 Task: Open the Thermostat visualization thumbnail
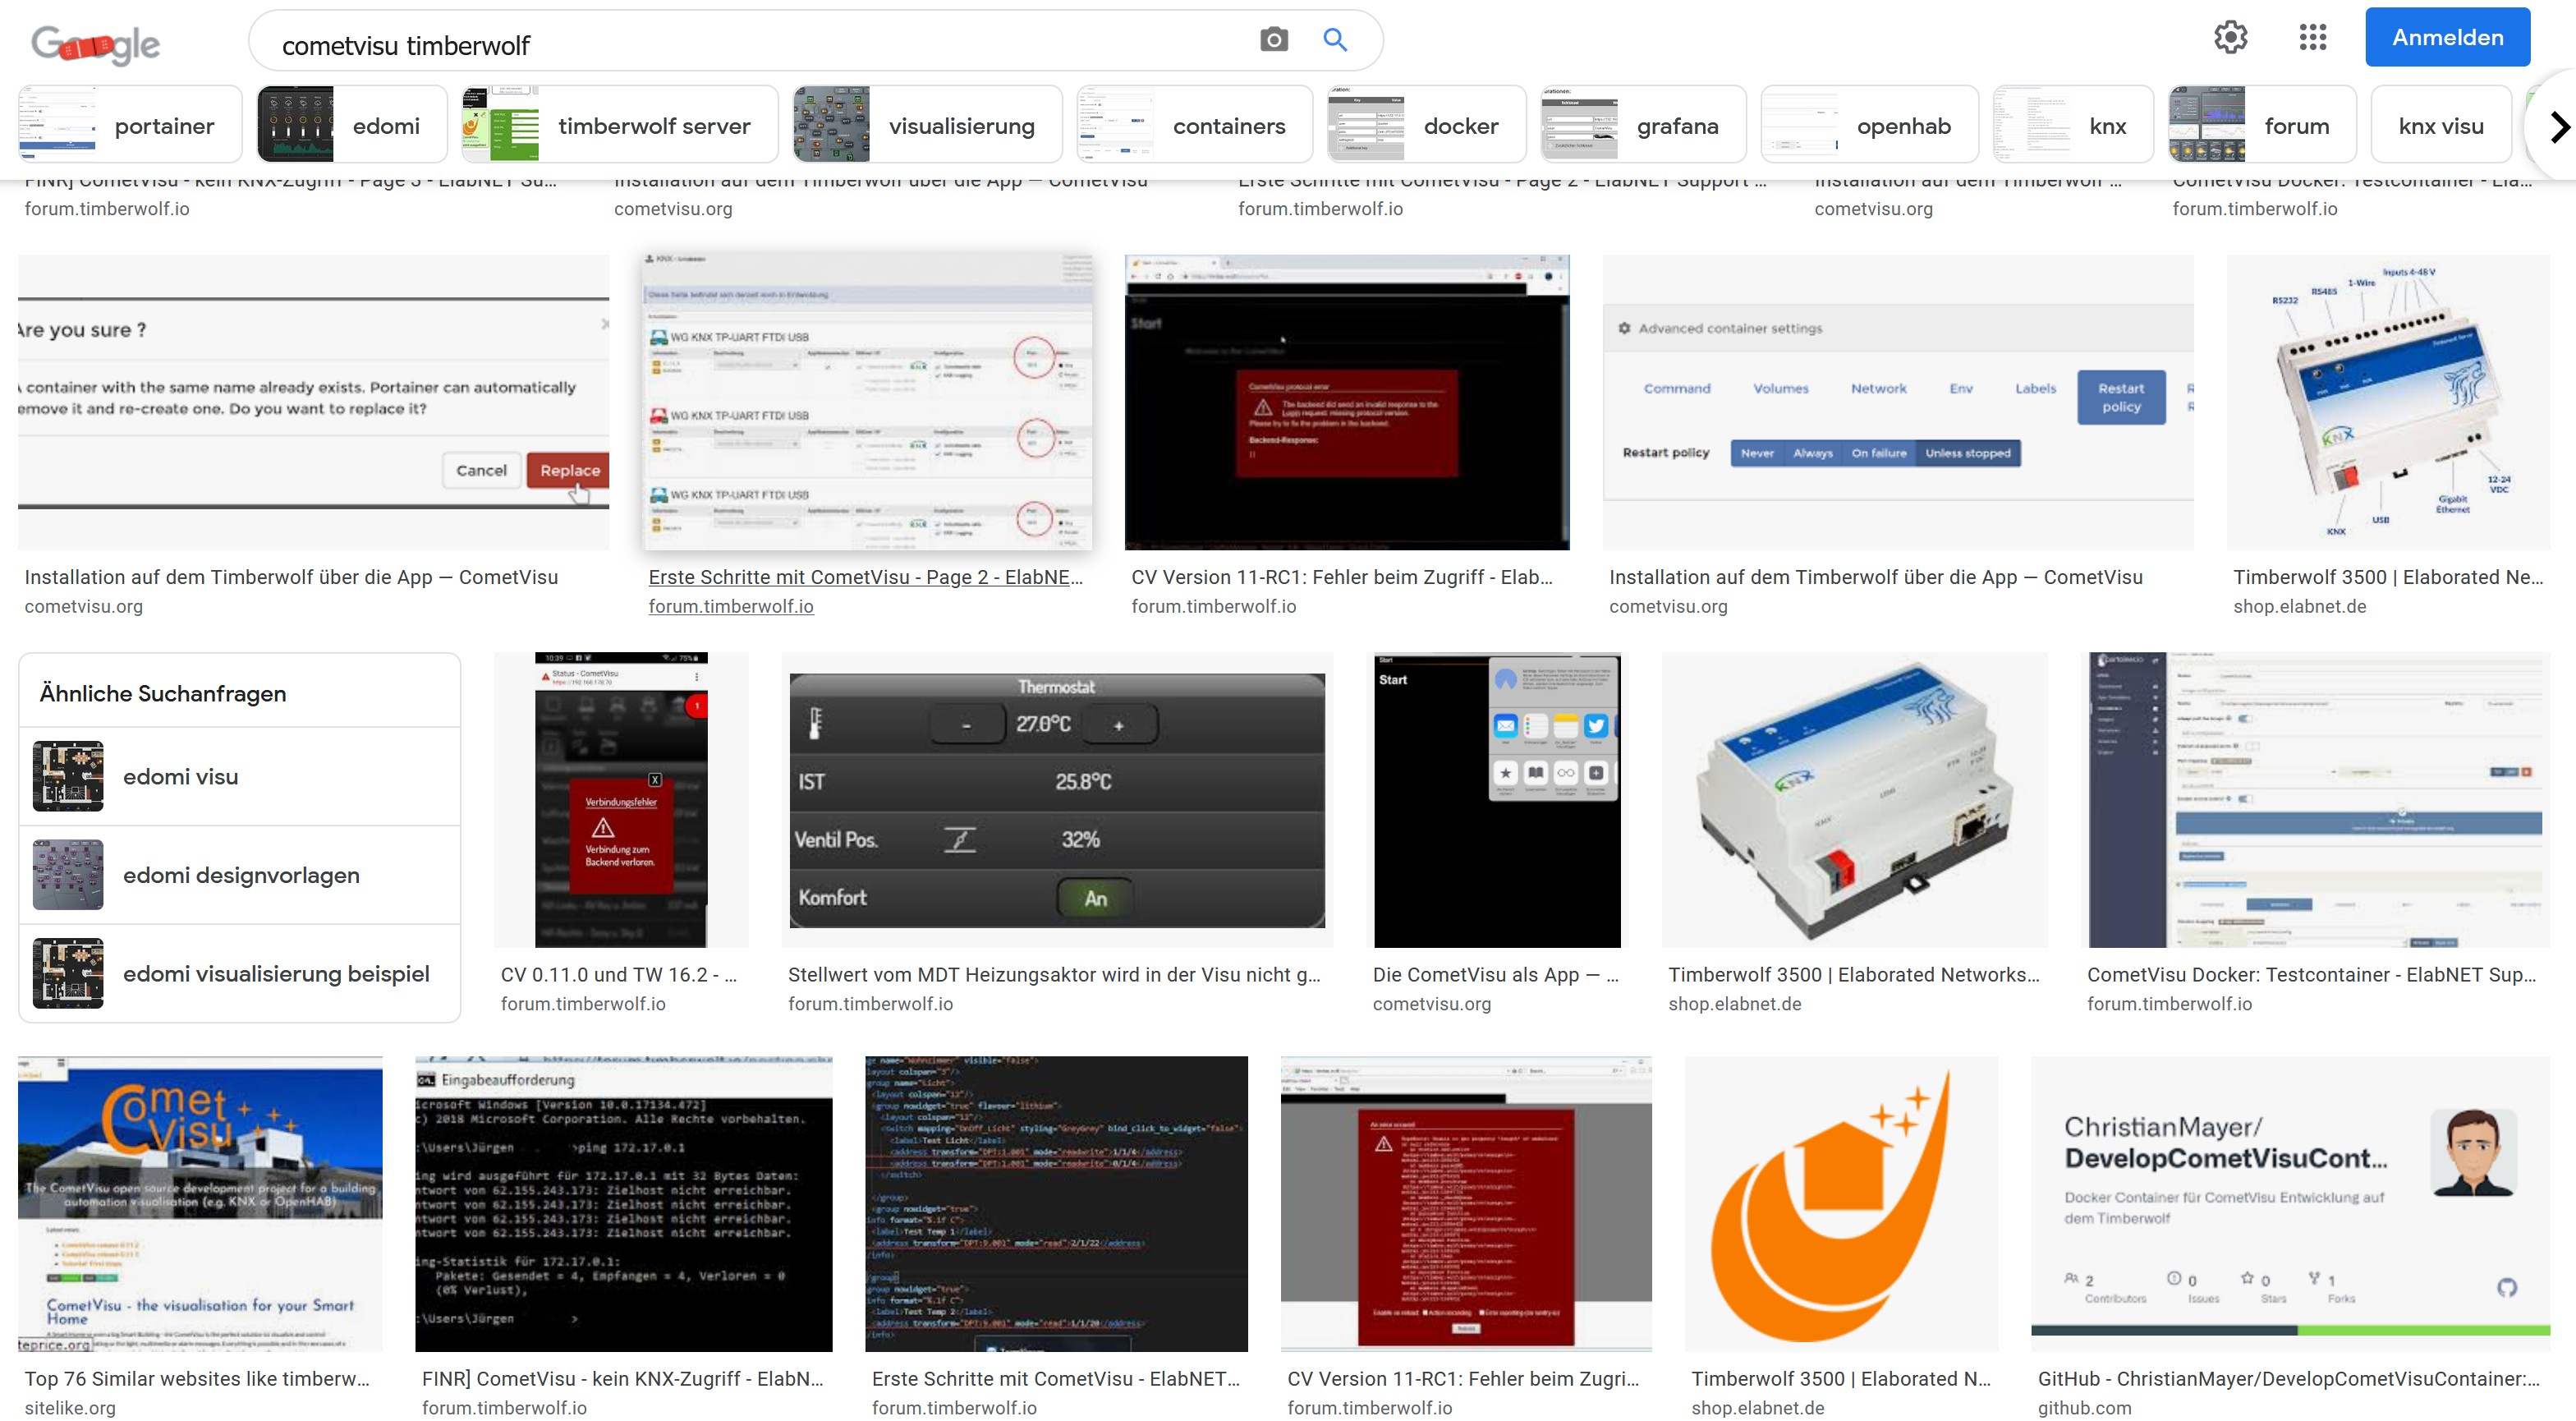[x=1056, y=800]
